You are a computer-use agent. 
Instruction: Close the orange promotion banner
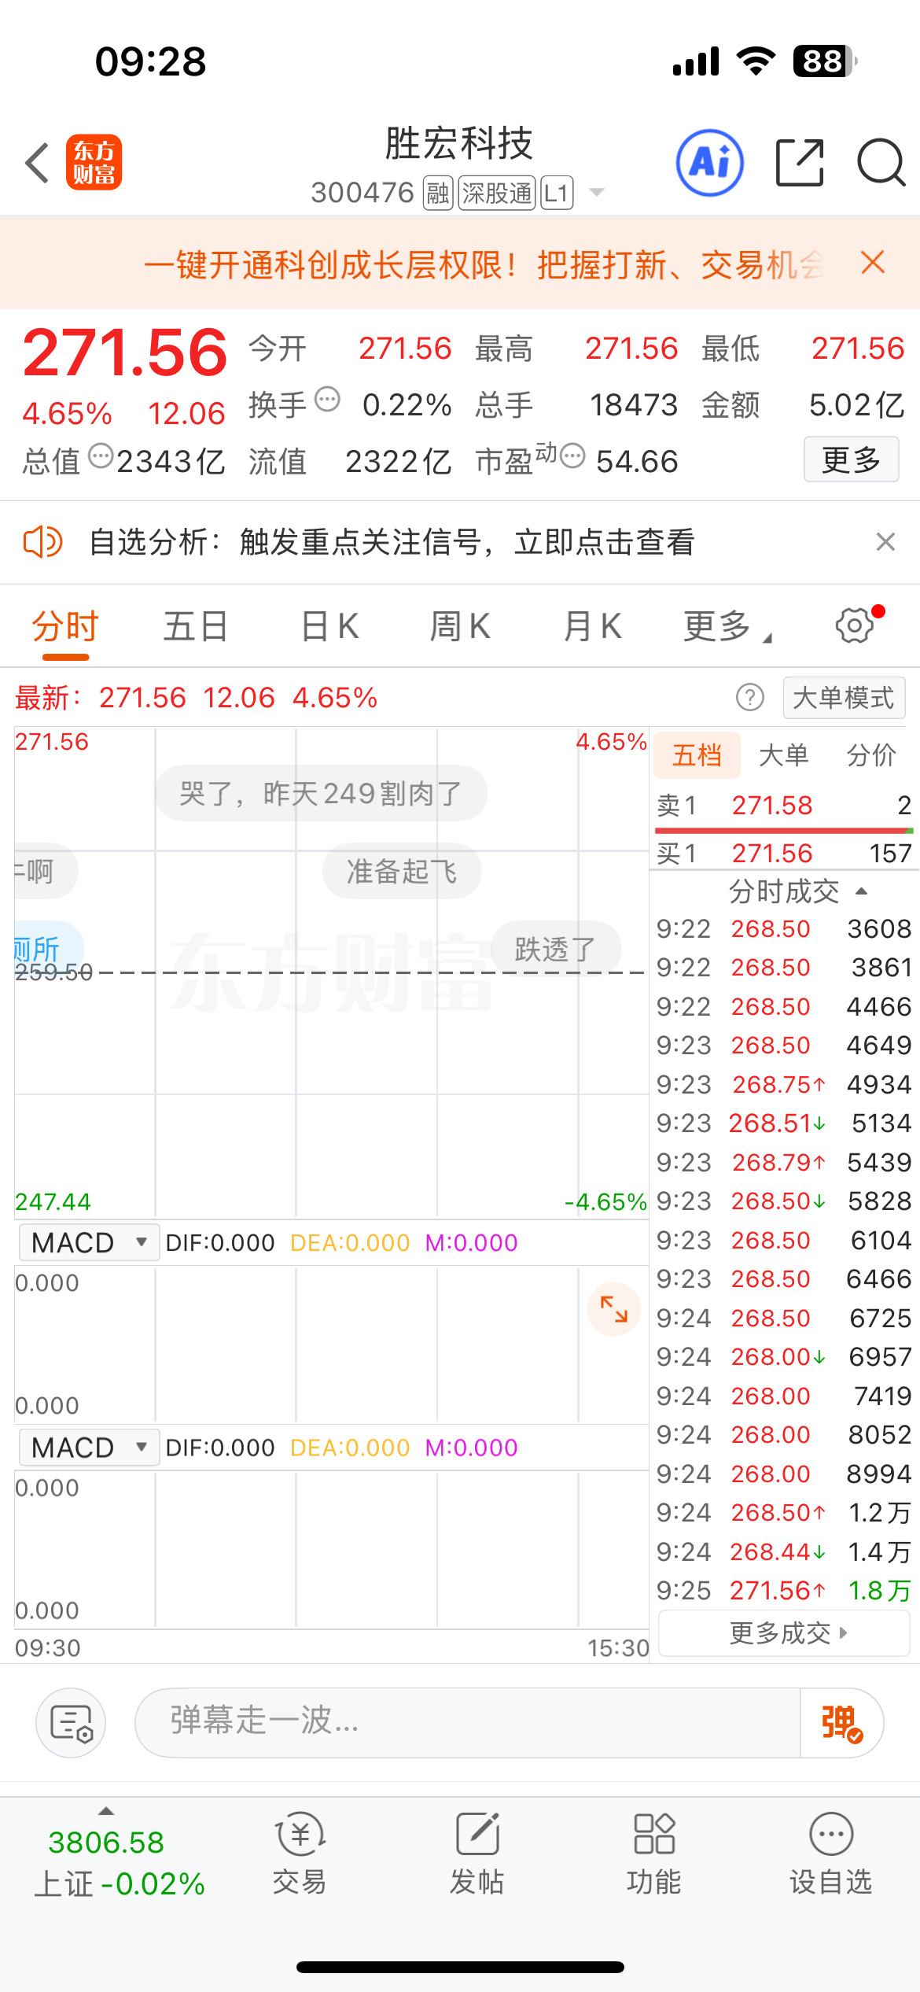point(873,263)
